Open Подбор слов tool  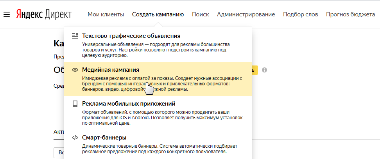301,14
